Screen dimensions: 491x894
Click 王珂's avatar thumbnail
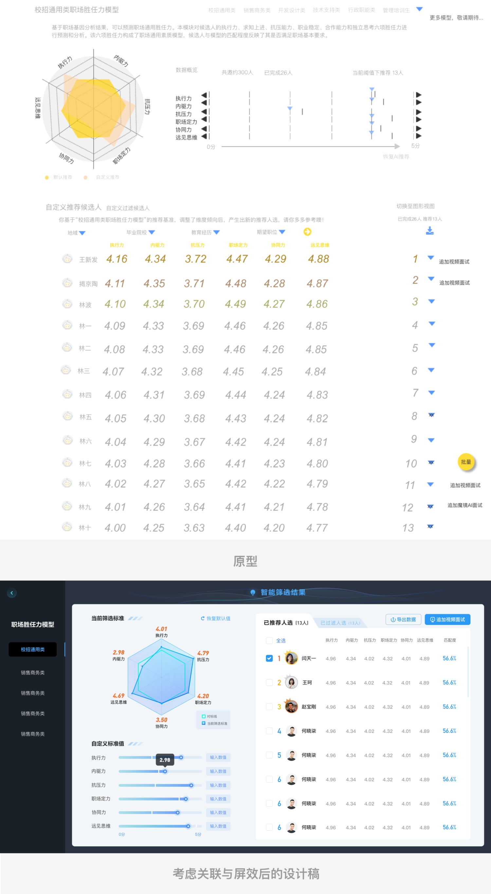click(x=291, y=682)
